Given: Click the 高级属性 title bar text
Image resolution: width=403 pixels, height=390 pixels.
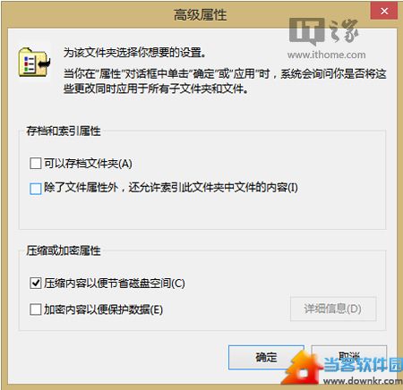Looking at the screenshot, I should click(201, 14).
